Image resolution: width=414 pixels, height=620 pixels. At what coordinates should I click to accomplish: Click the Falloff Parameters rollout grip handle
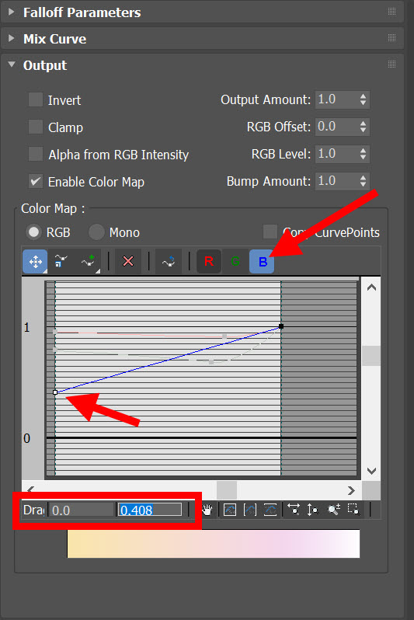391,11
